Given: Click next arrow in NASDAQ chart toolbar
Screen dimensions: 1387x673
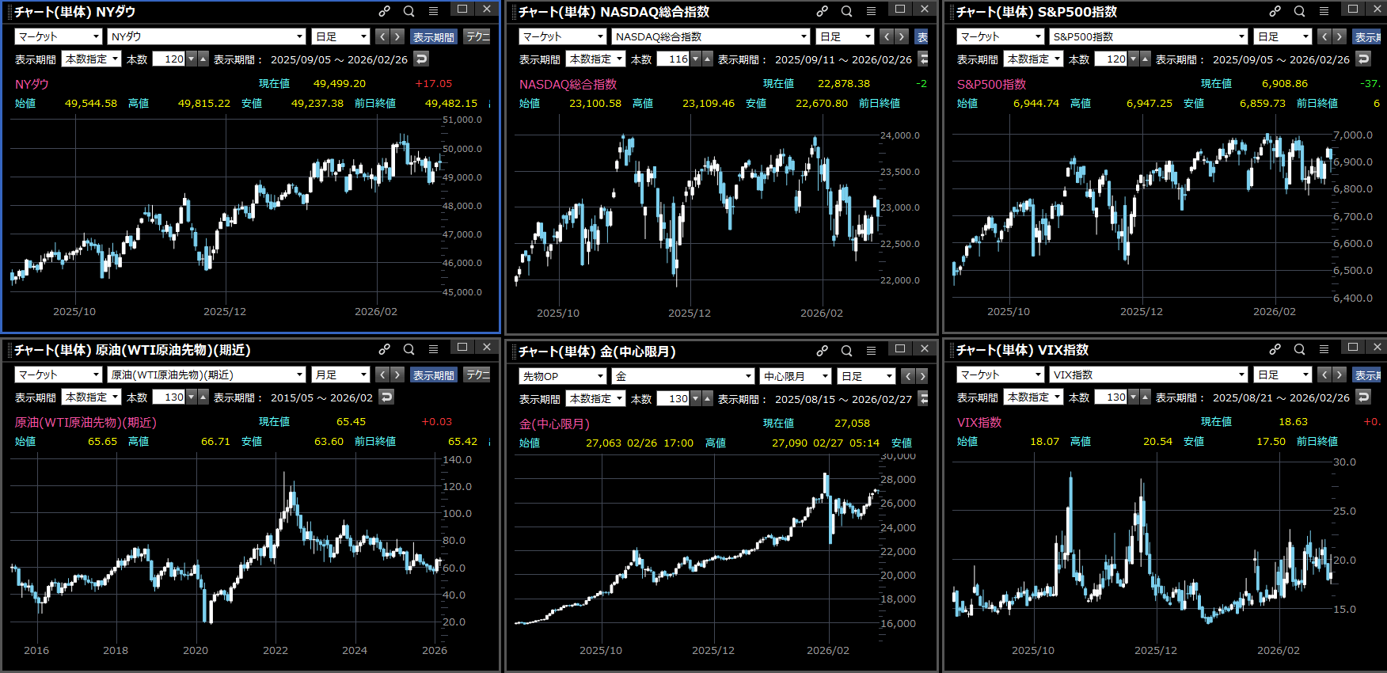Looking at the screenshot, I should [x=902, y=36].
